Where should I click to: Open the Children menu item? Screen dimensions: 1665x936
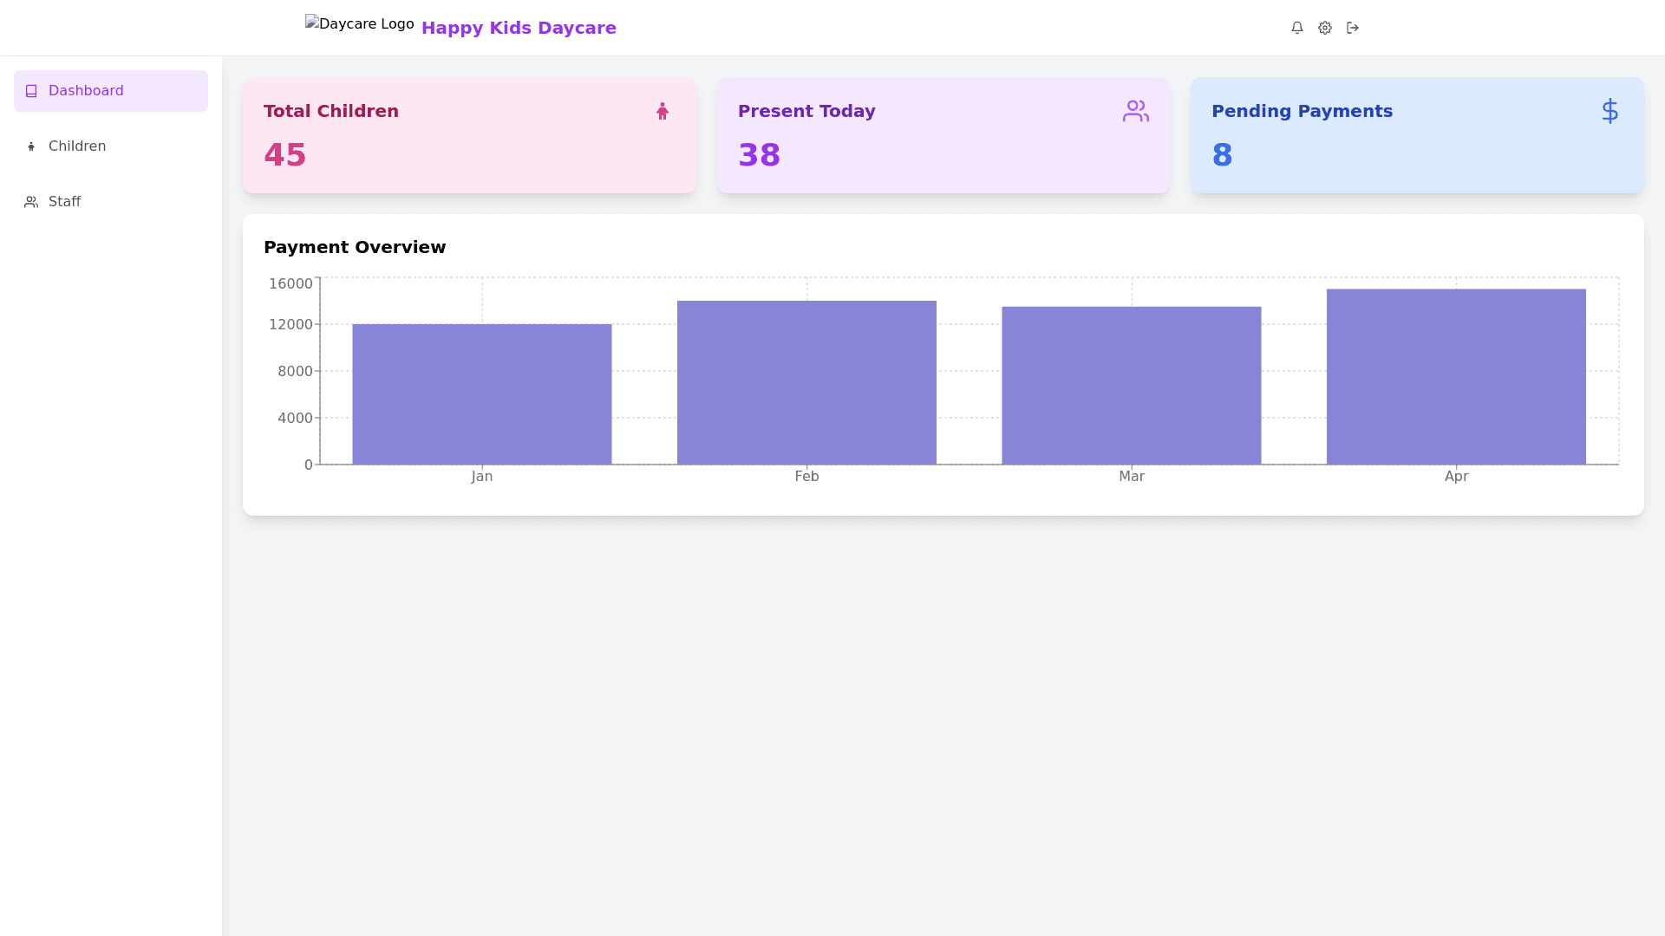coord(76,146)
